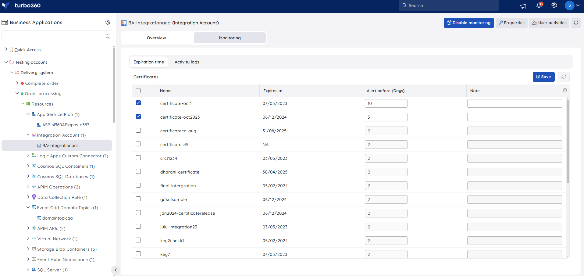This screenshot has width=584, height=276.
Task: Expand the Cosmos SQL Databases (1) group
Action: coord(28,176)
